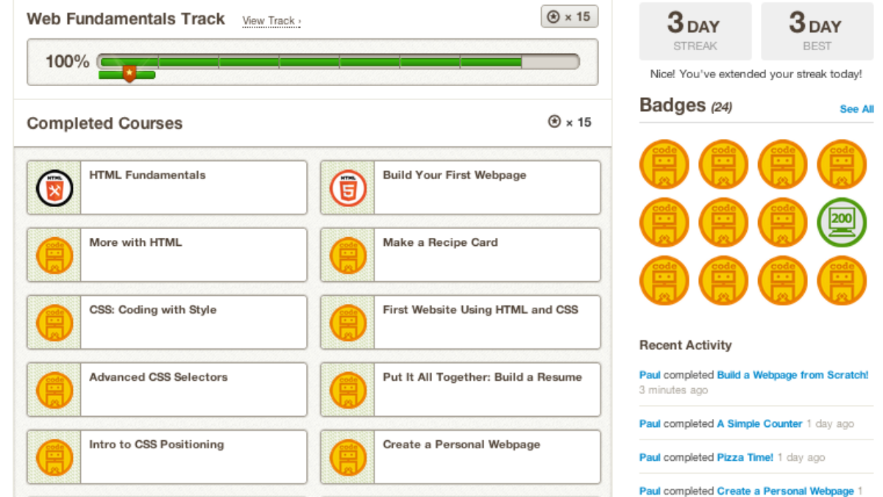Screen dimensions: 883x497
Task: Open the green 200 points badge
Action: (842, 222)
